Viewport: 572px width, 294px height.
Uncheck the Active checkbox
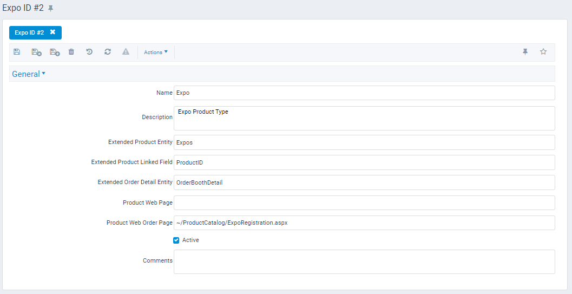(176, 240)
